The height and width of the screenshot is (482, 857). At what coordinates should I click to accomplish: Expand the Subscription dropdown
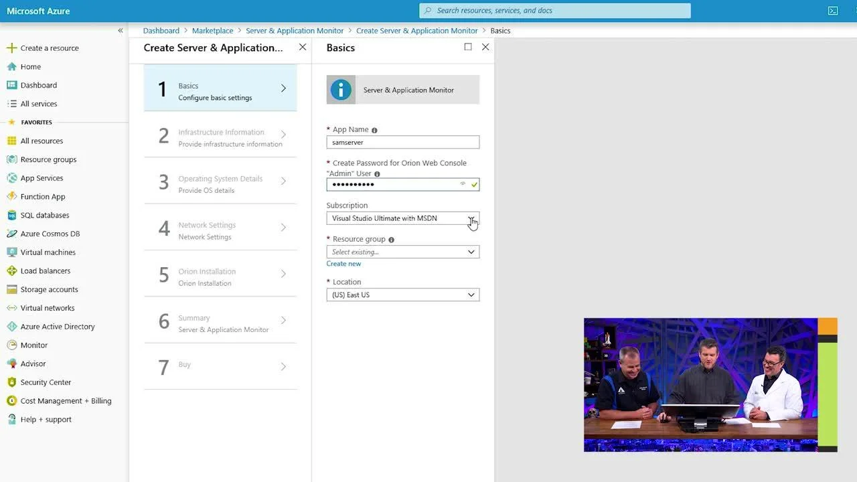coord(403,218)
